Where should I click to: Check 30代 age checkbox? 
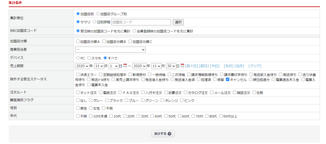click(x=138, y=116)
